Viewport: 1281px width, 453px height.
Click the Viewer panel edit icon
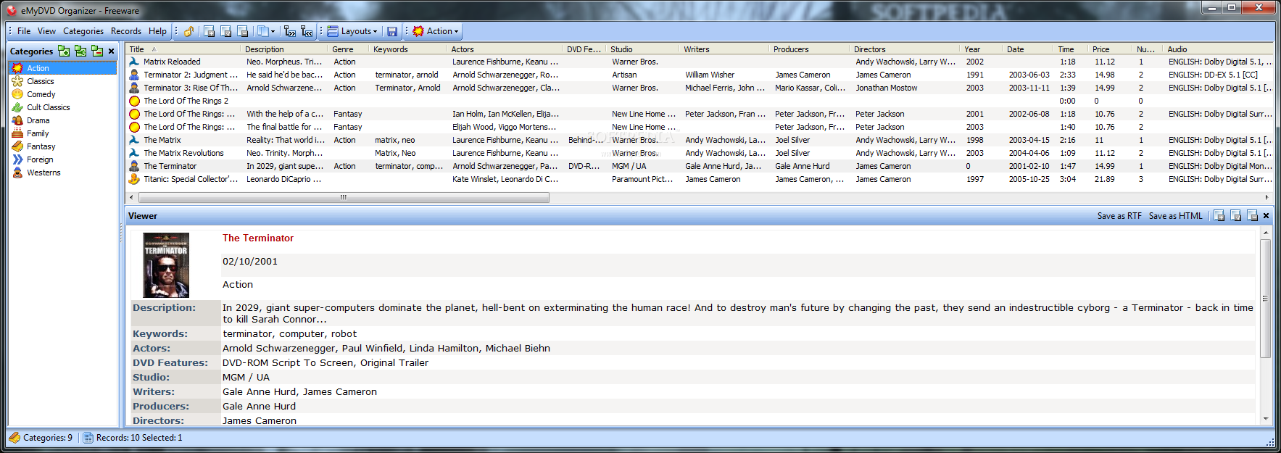point(1236,216)
